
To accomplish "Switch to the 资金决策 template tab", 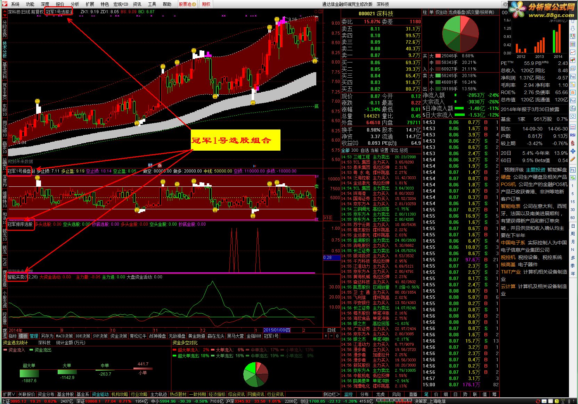I will click(x=119, y=336).
